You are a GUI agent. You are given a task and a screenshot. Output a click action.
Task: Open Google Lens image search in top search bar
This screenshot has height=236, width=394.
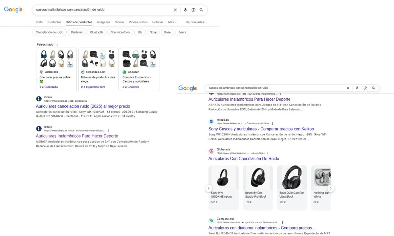point(193,10)
